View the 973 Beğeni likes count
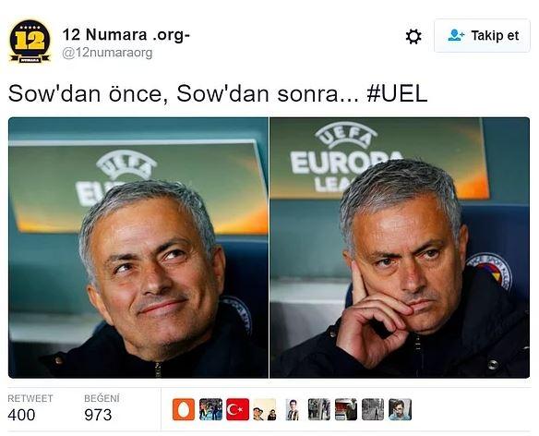The height and width of the screenshot is (436, 539). tap(98, 415)
